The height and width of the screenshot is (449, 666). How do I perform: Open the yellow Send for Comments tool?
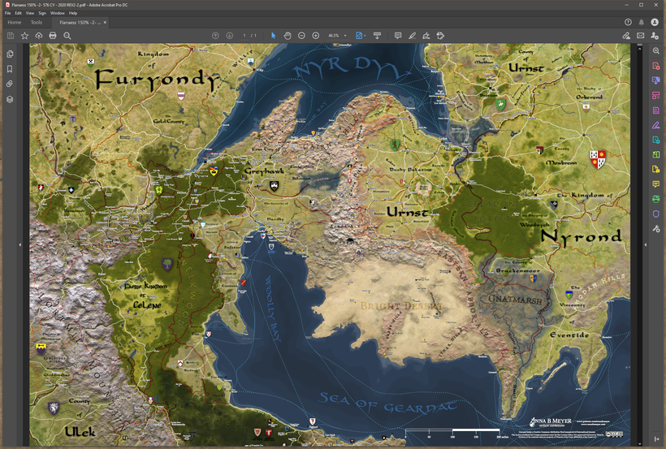655,169
